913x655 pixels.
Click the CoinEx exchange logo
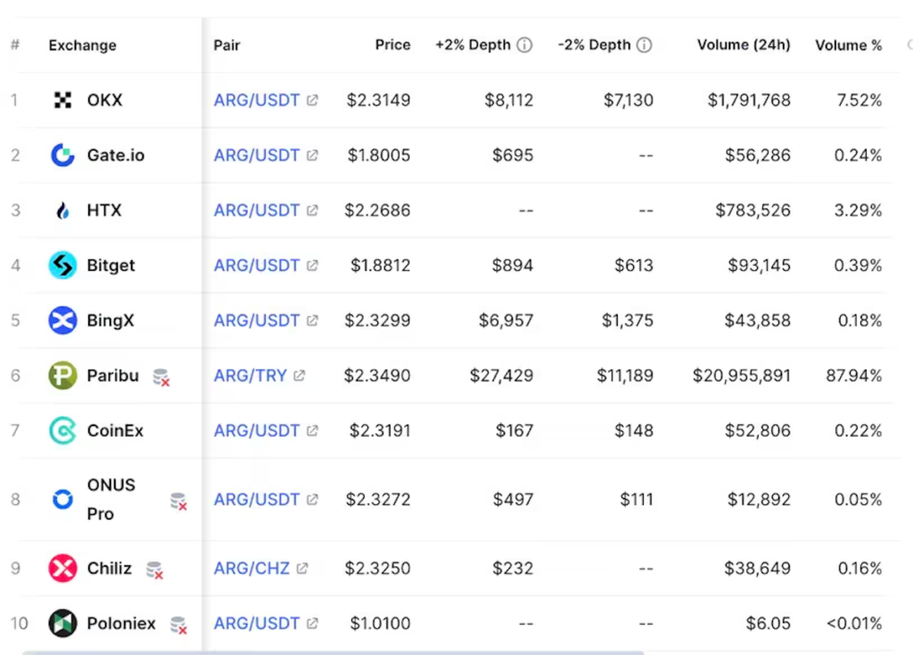click(63, 430)
